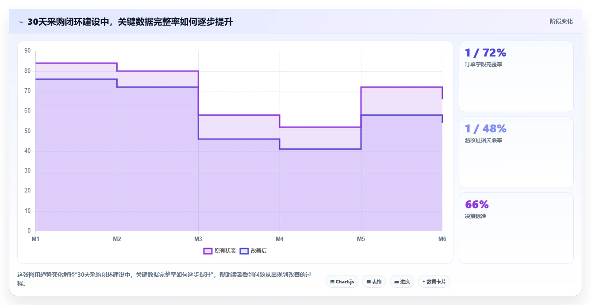Image resolution: width=591 pixels, height=305 pixels.
Task: Click the M6 axis label
Action: coord(442,239)
